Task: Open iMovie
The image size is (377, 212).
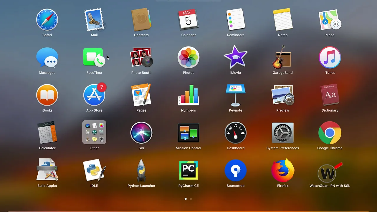Action: [x=236, y=57]
